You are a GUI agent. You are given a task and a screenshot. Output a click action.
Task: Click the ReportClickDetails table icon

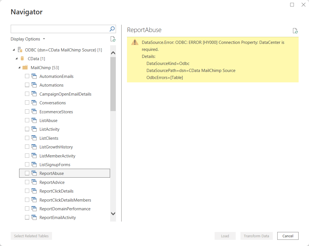click(x=34, y=191)
